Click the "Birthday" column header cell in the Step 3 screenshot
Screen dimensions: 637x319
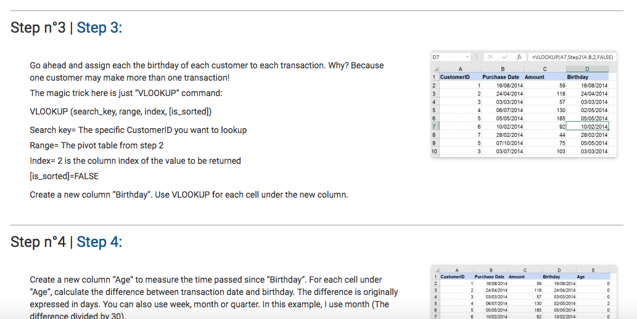tap(588, 77)
